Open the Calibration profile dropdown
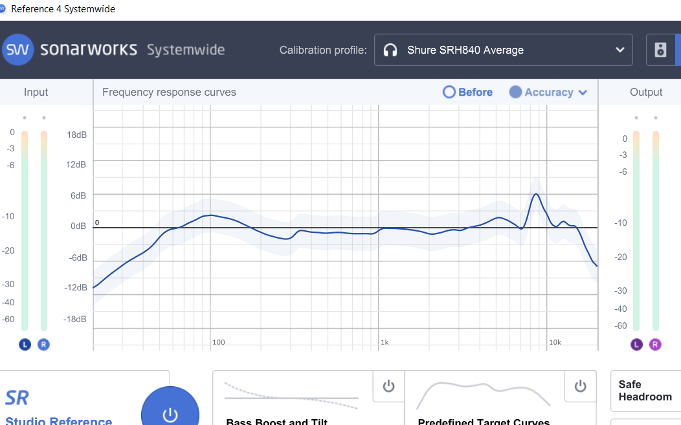681x425 pixels. tap(504, 50)
